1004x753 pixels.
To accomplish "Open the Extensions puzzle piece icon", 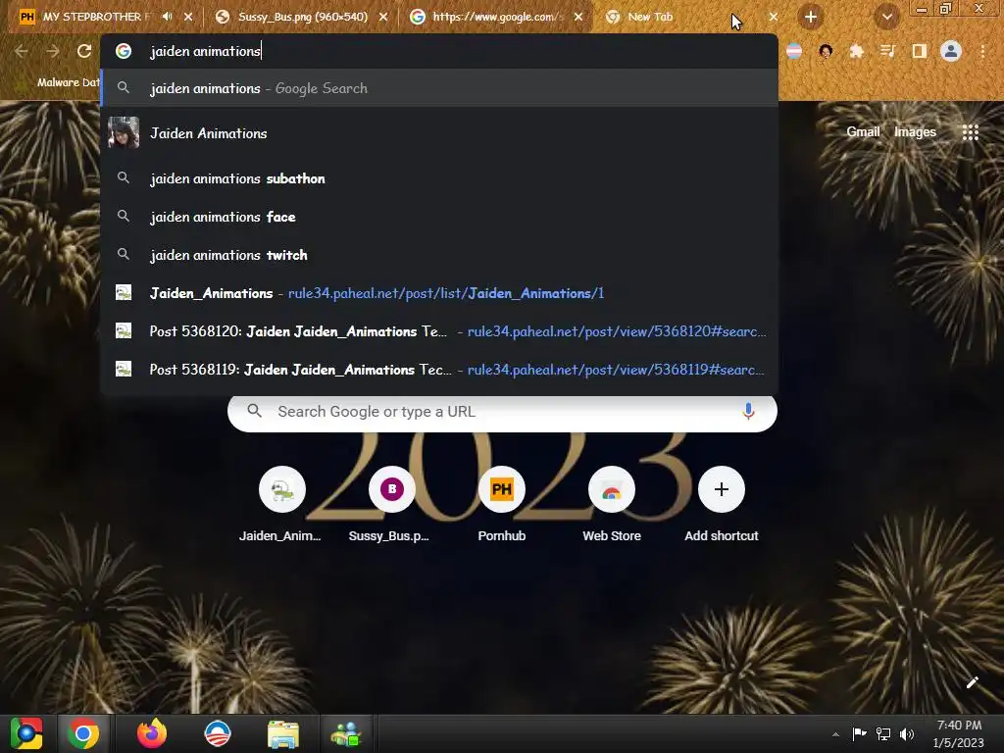I will [856, 51].
